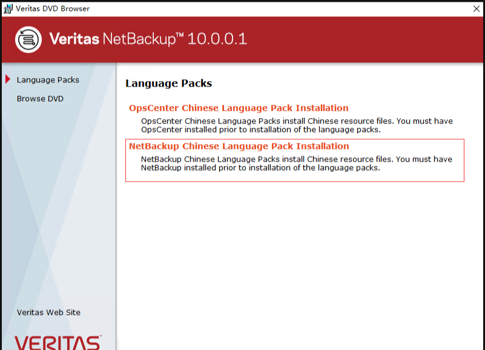Close the Veritas DVD Browser window
The height and width of the screenshot is (350, 485).
(477, 8)
